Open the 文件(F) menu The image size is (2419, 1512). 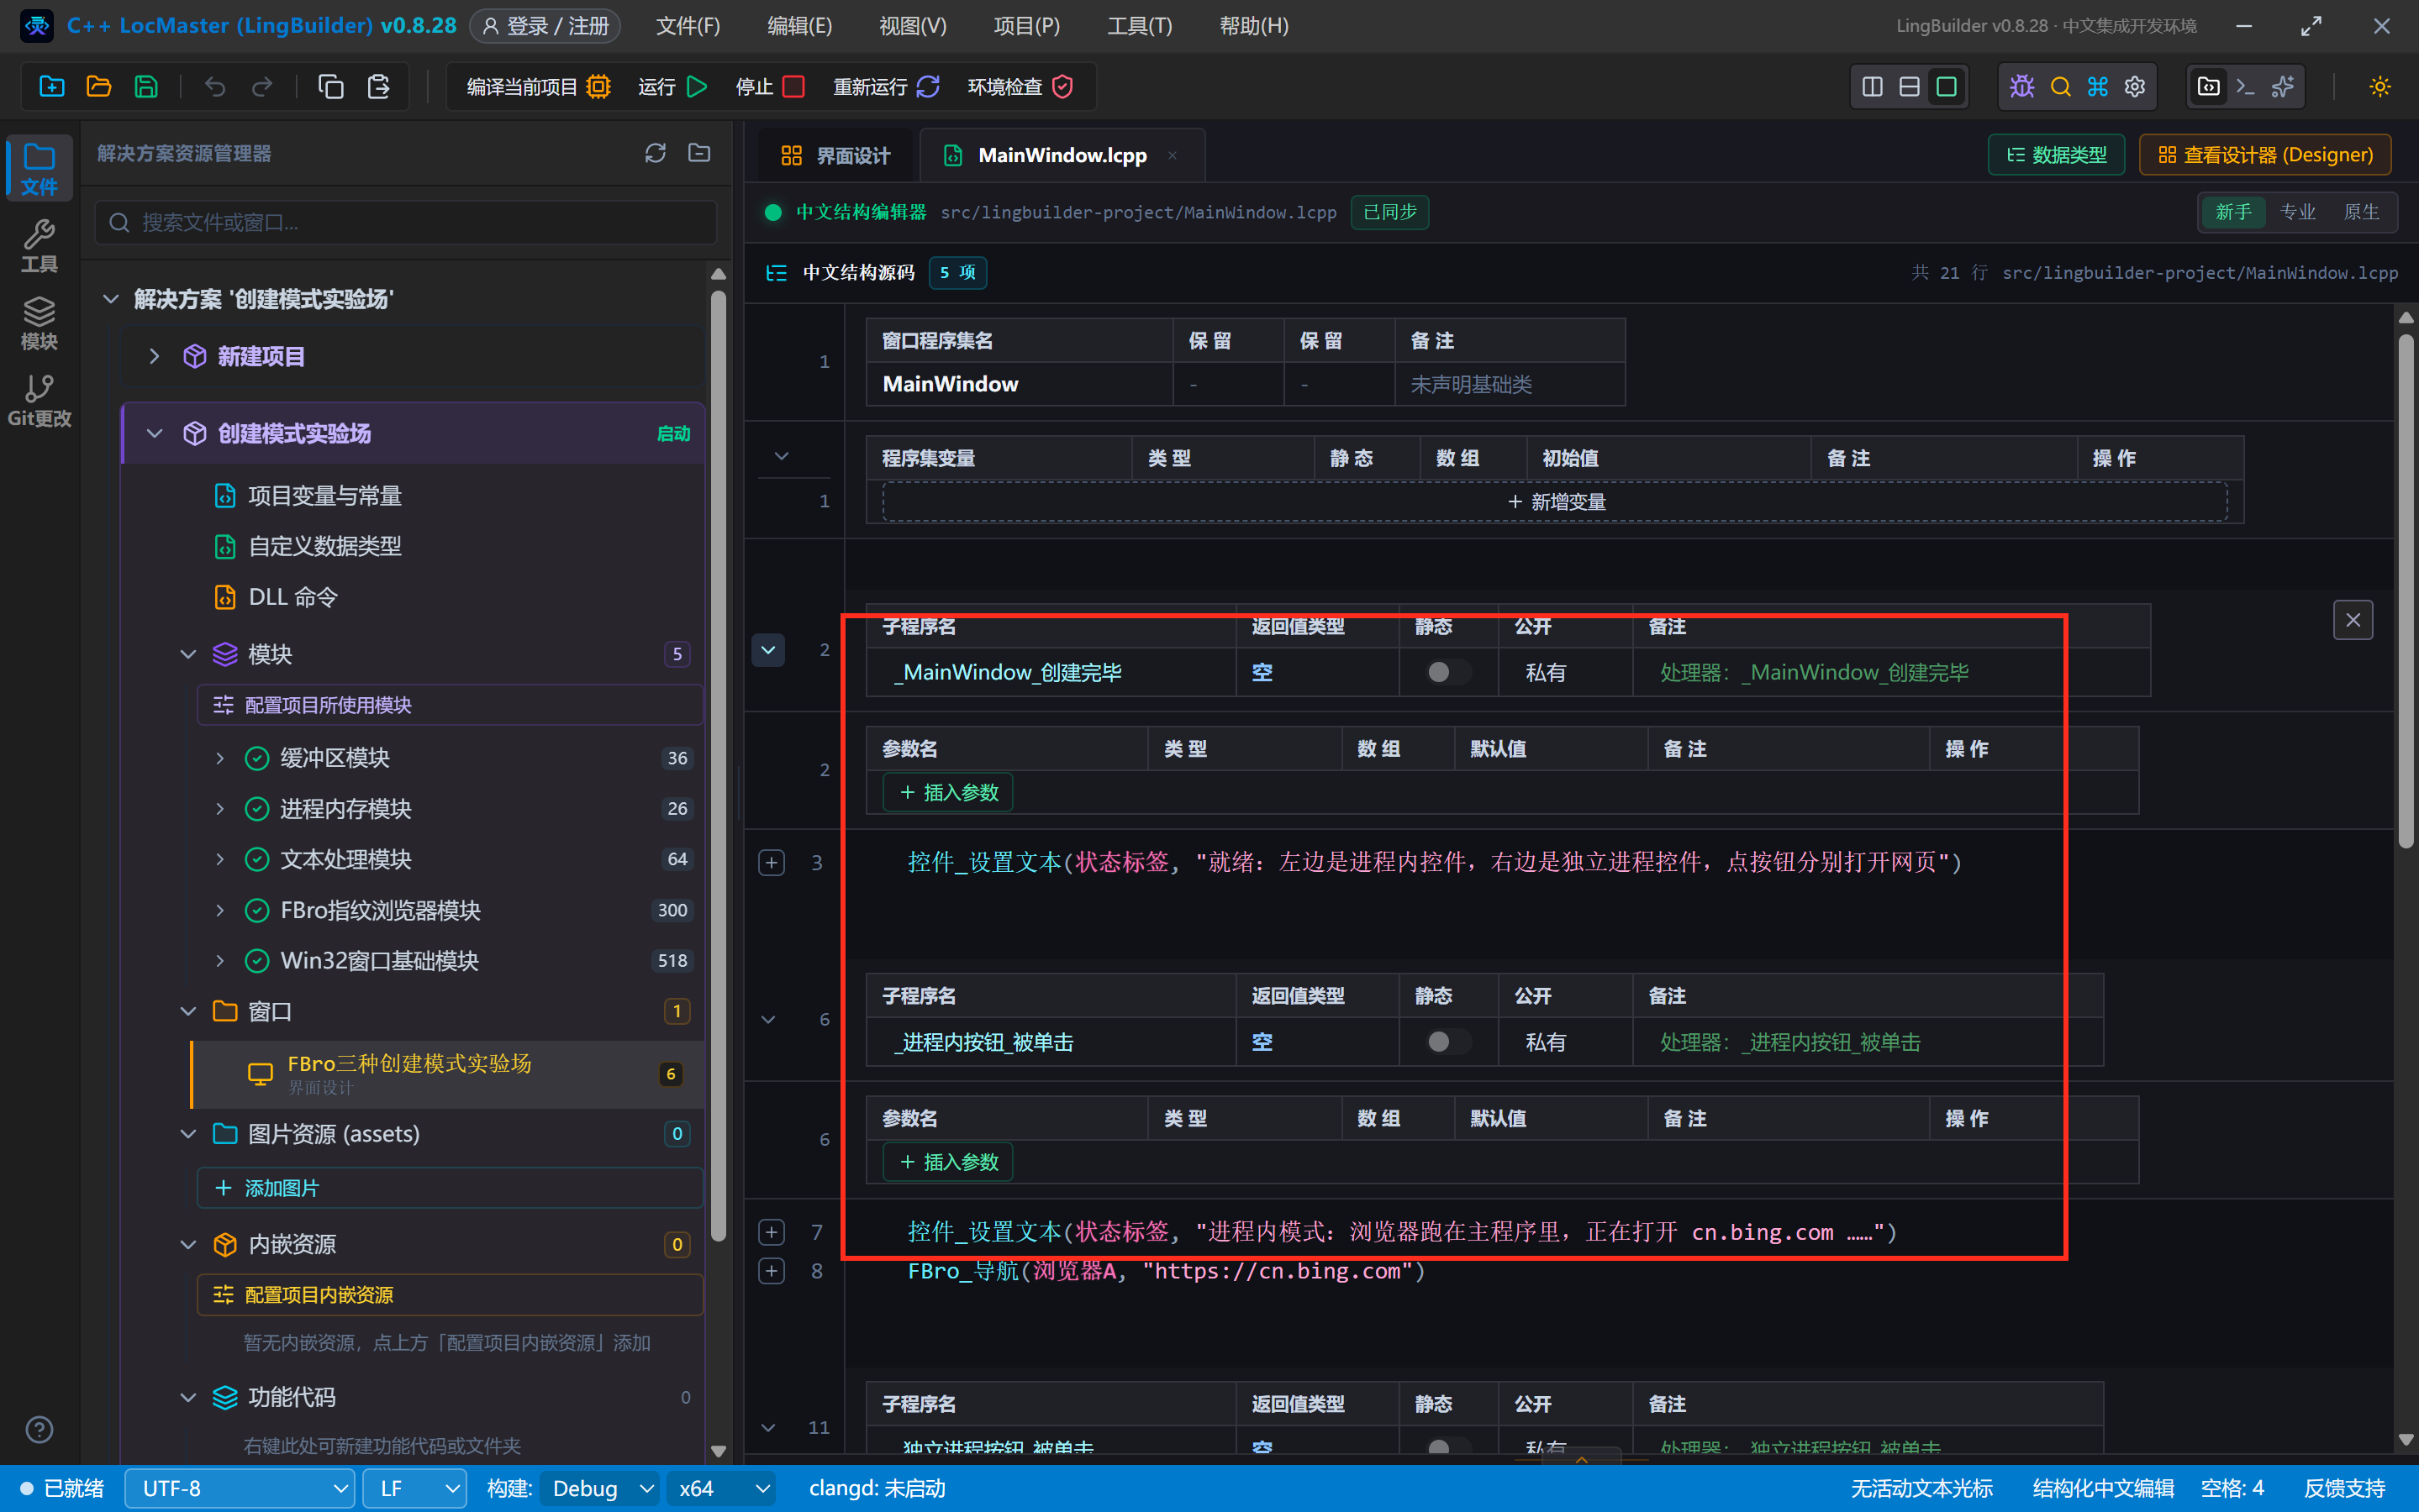(688, 26)
